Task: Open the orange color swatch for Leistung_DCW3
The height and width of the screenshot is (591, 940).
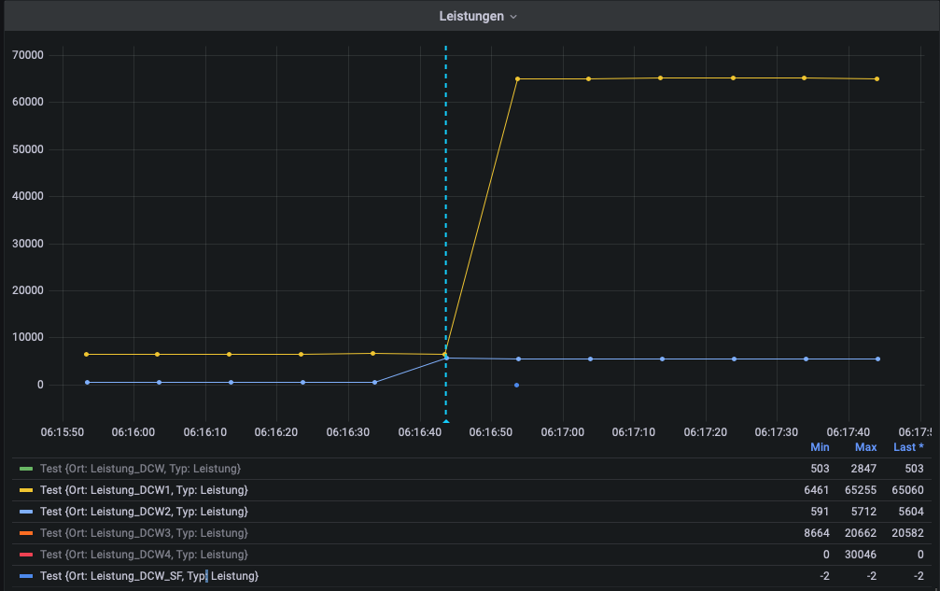Action: click(26, 533)
